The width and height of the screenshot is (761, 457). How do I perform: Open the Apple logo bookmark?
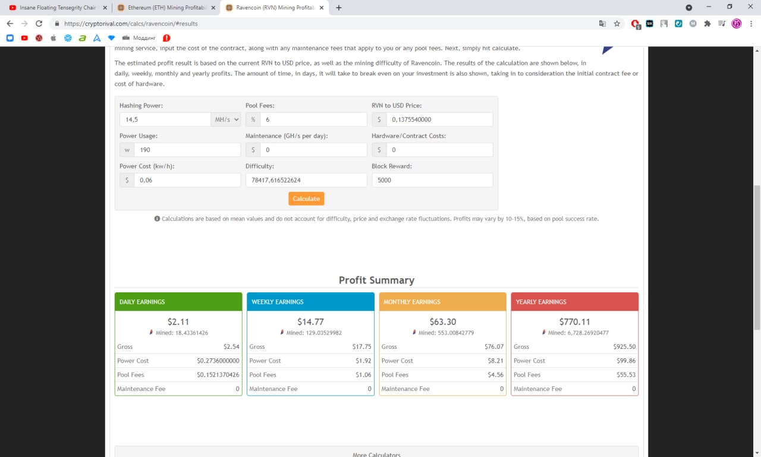[x=53, y=38]
